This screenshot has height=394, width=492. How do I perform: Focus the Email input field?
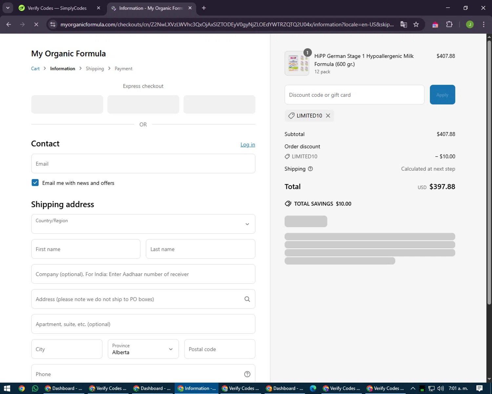(x=143, y=164)
